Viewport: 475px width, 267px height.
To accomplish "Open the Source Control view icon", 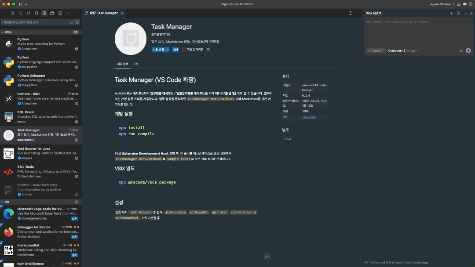I will pyautogui.click(x=28, y=13).
